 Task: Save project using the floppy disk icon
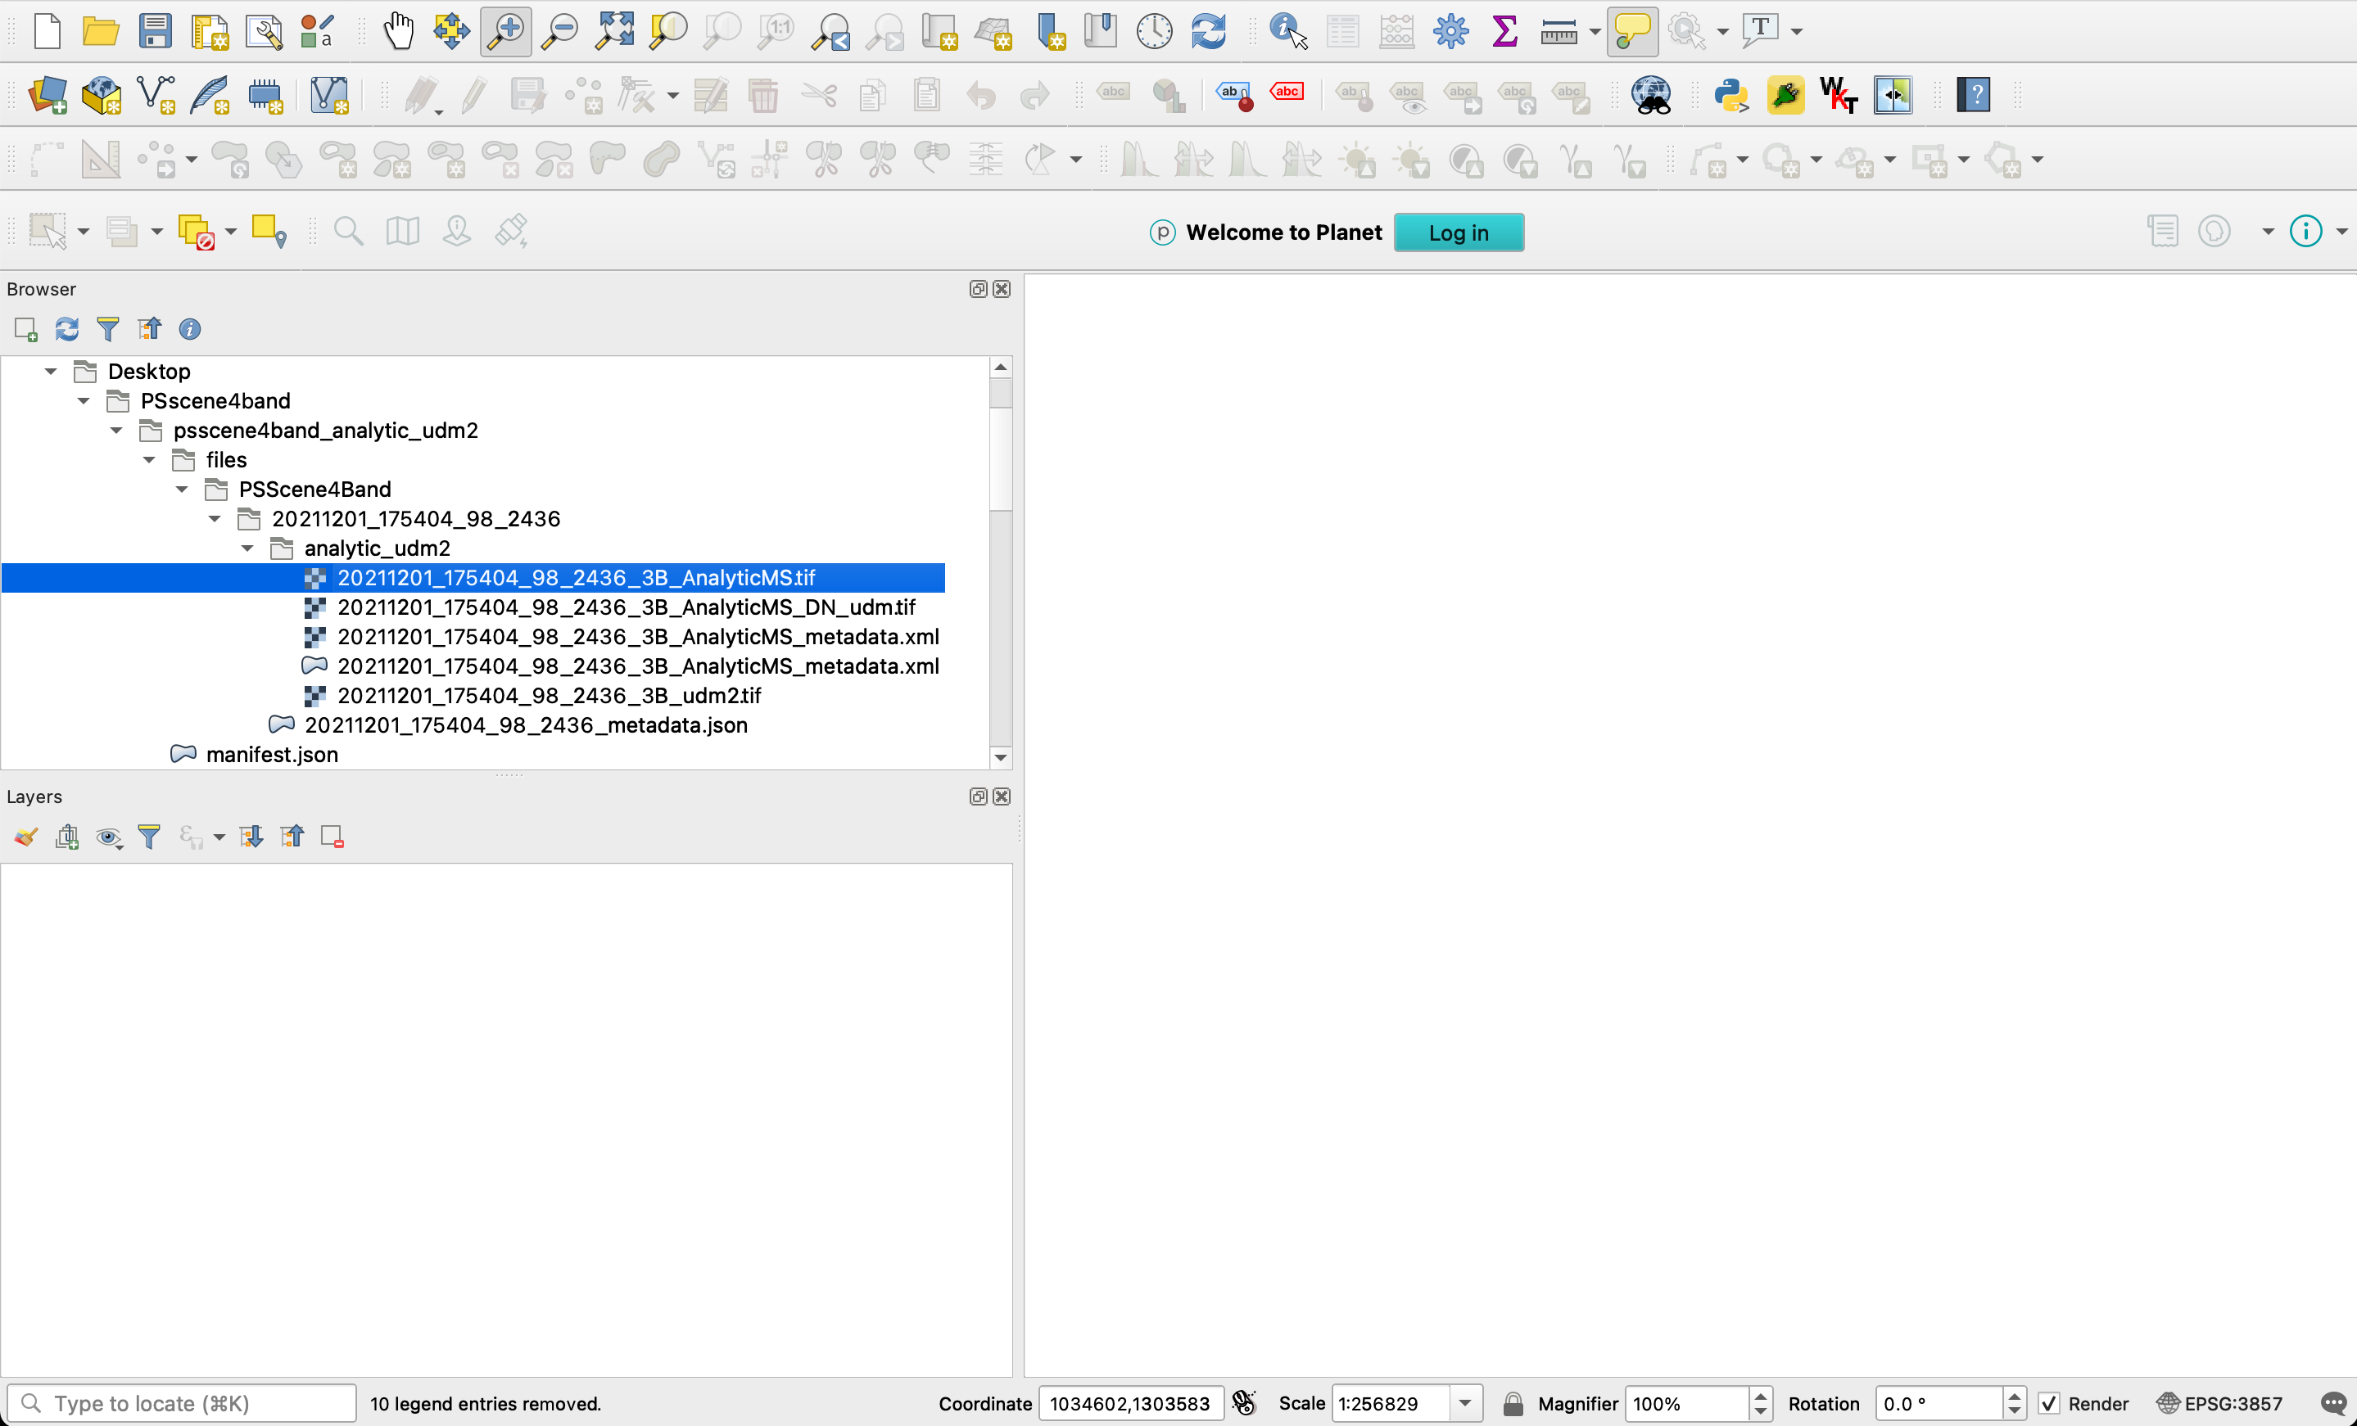click(x=154, y=30)
